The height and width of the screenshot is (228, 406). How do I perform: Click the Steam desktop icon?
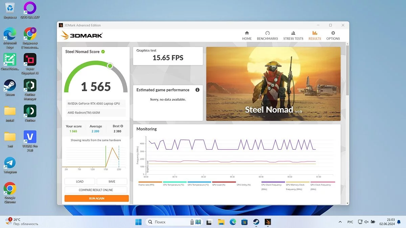point(10,88)
